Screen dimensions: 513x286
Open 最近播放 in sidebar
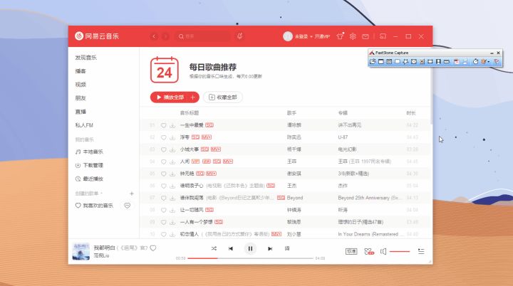pyautogui.click(x=89, y=179)
